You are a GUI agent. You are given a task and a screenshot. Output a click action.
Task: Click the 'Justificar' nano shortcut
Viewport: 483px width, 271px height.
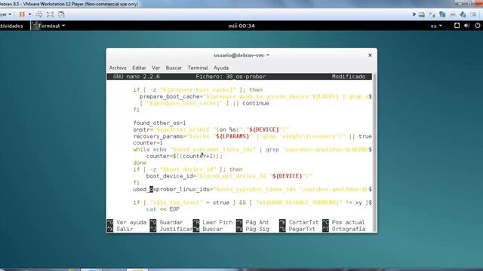point(171,229)
